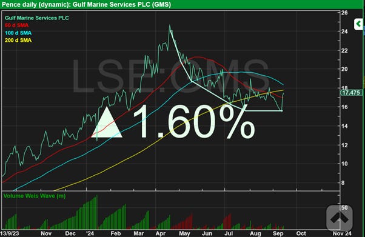Select the 50 d SMA legend entry
This screenshot has width=365, height=237.
pyautogui.click(x=16, y=25)
